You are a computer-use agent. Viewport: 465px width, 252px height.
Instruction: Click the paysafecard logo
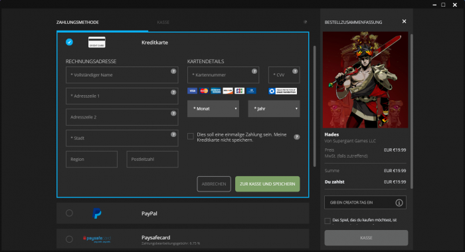97,239
